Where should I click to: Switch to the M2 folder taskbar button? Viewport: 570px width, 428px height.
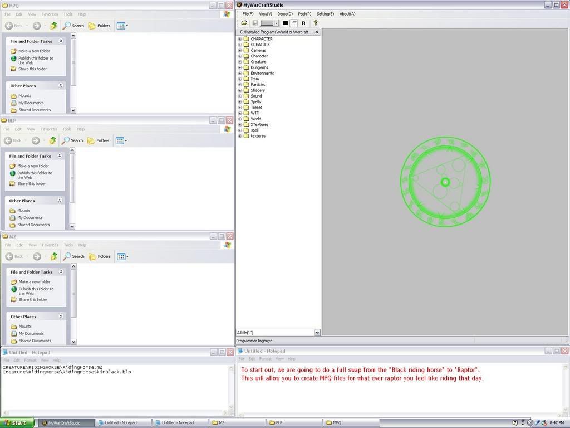coord(237,422)
